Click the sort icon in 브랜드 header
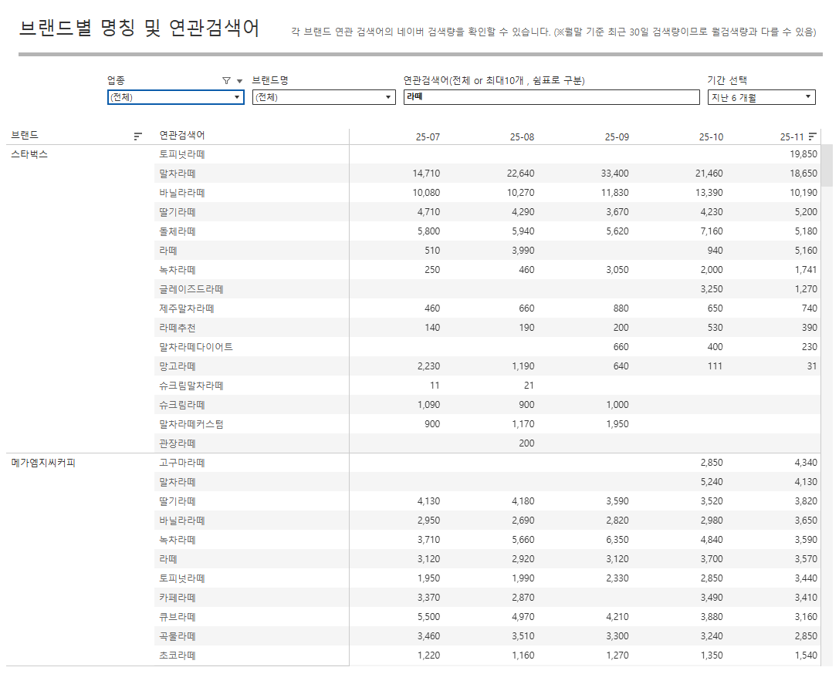 138,136
